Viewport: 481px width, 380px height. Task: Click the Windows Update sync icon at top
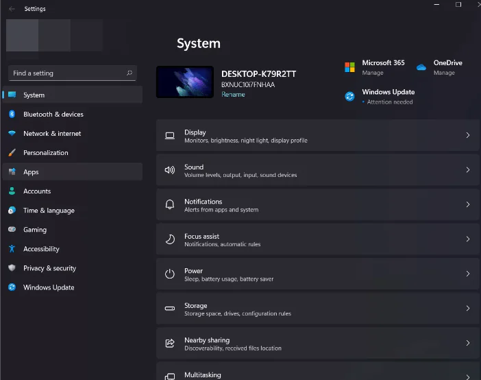coord(349,97)
